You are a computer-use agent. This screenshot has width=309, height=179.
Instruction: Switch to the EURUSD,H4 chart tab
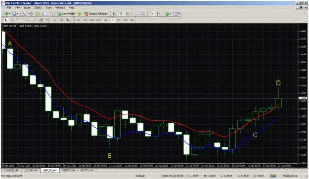[x=11, y=170]
